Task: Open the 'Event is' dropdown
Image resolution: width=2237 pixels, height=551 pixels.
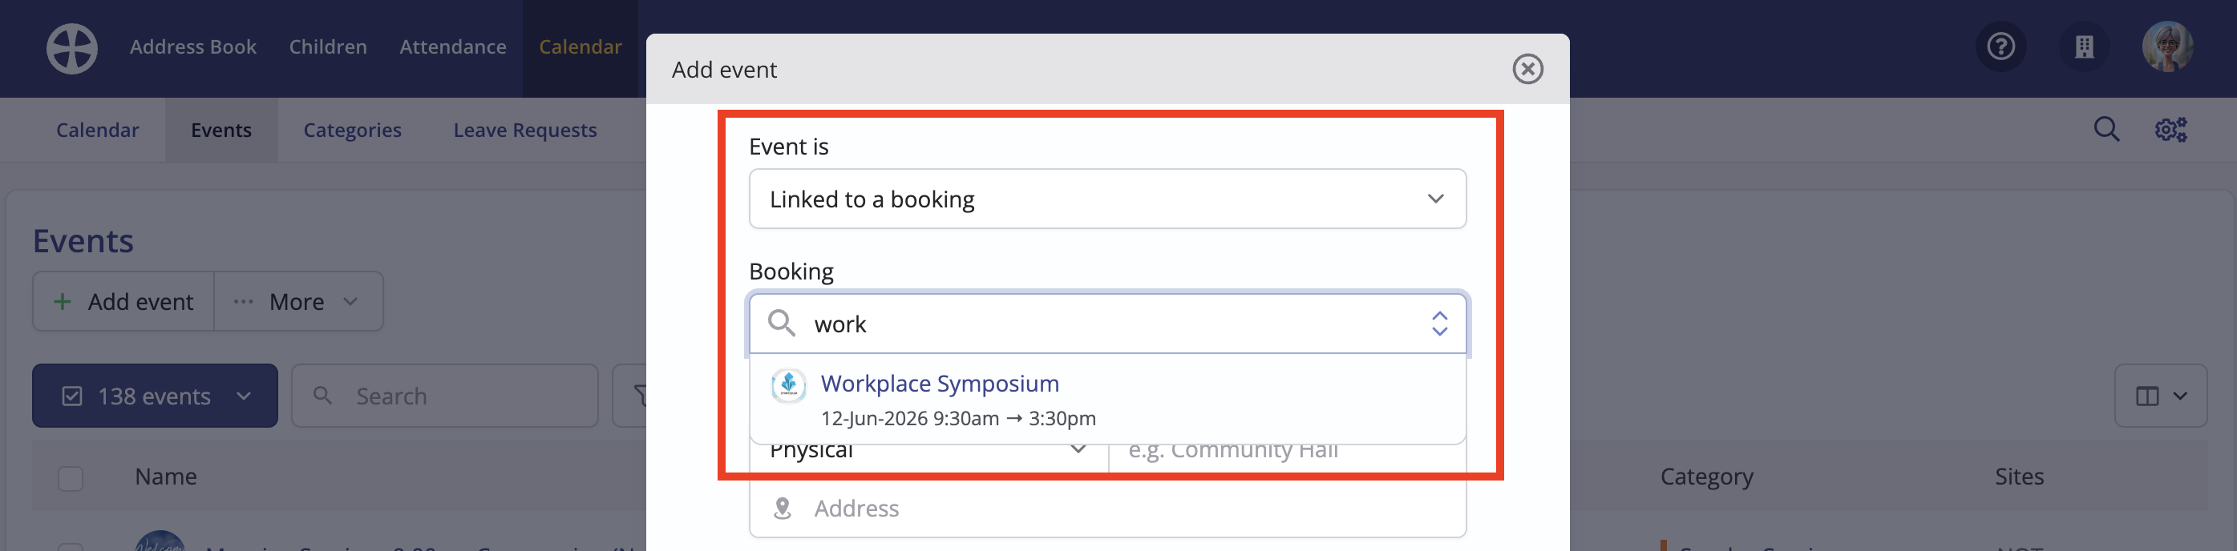Action: pos(1107,199)
